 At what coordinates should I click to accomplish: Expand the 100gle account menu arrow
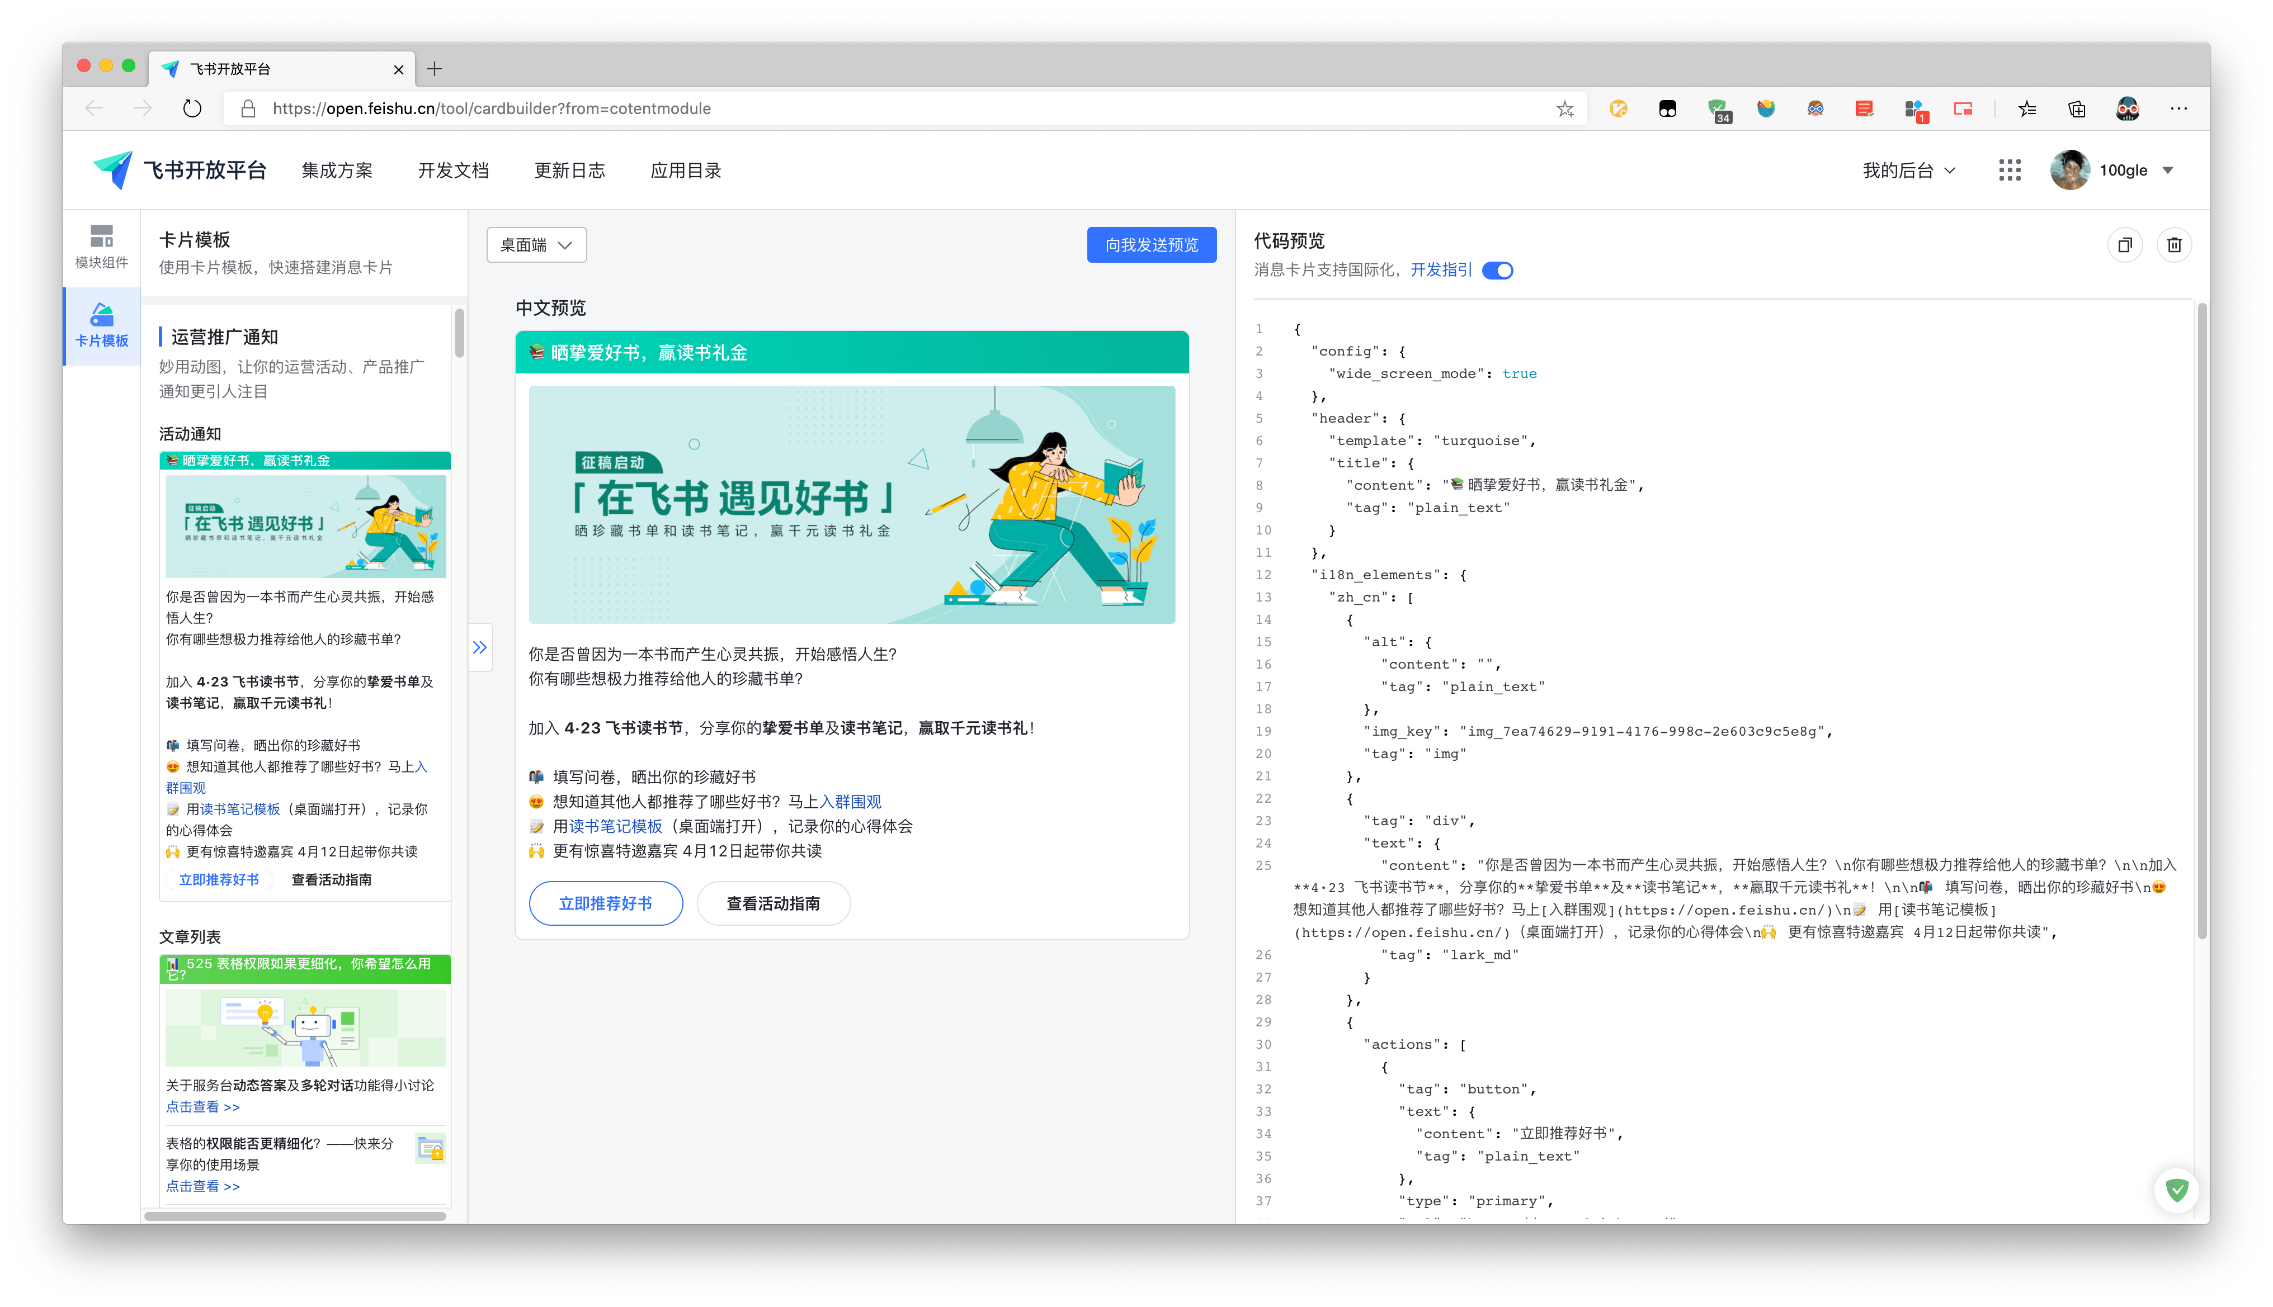click(x=2167, y=169)
